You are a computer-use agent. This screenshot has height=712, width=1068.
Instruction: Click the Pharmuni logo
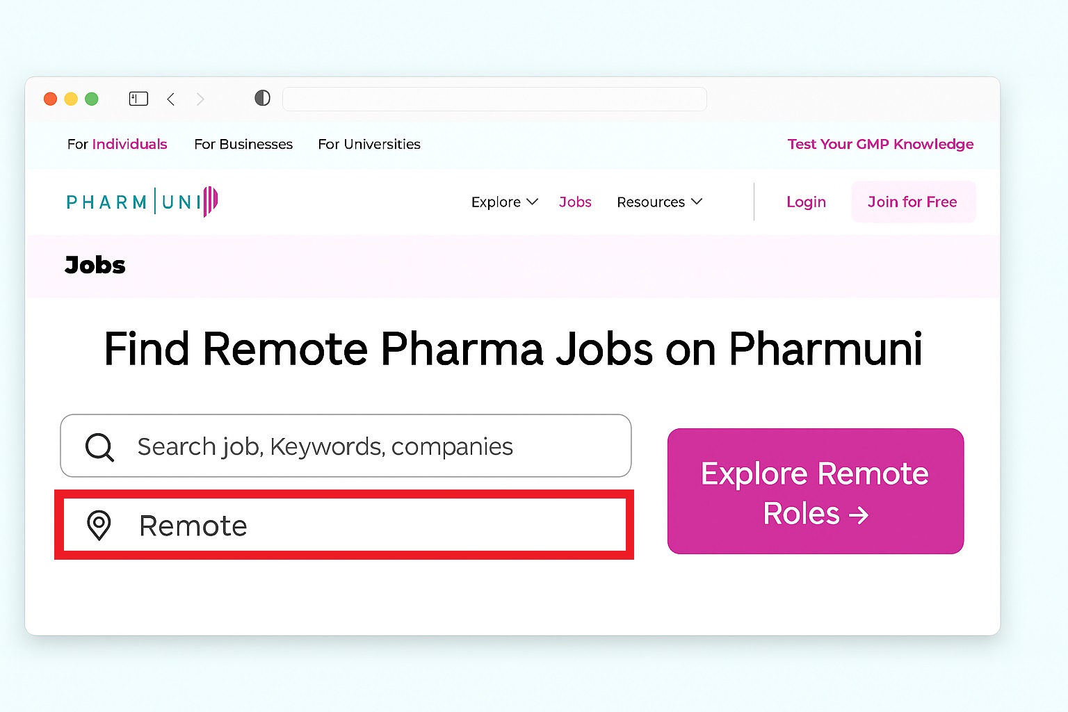point(142,202)
